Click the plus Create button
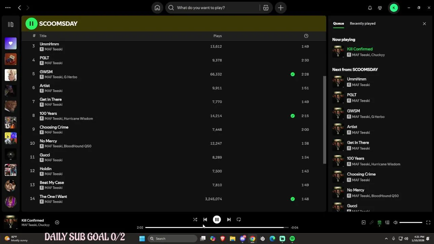The image size is (434, 244). pyautogui.click(x=281, y=7)
